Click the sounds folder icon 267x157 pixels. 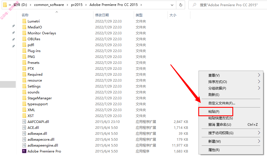point(24,92)
